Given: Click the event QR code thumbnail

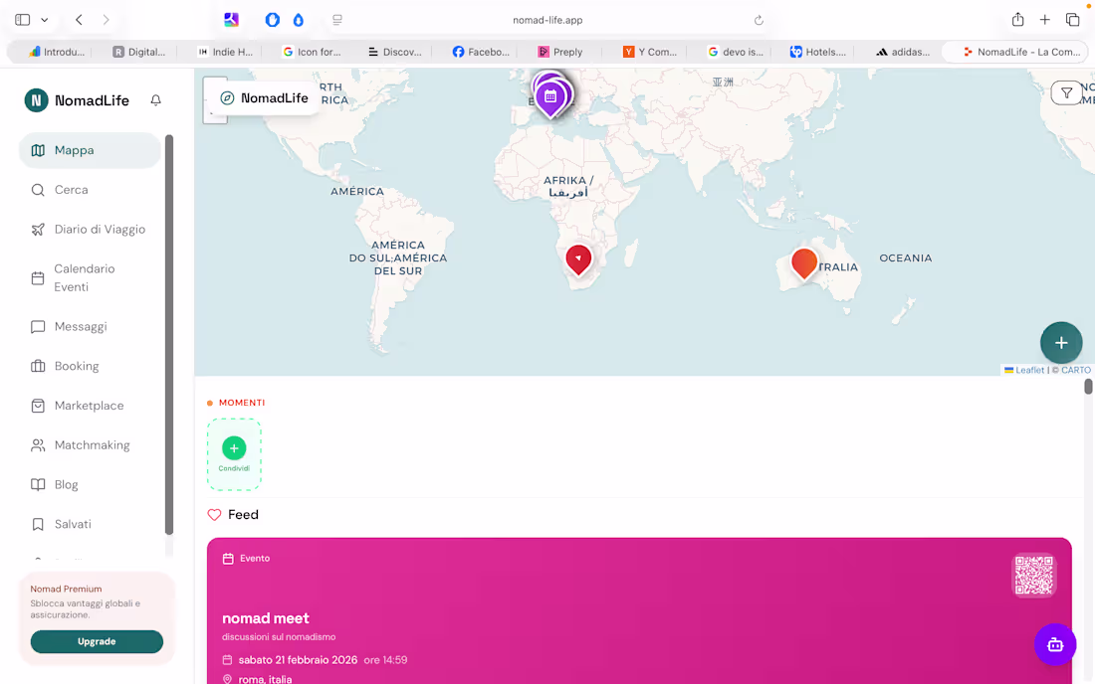Looking at the screenshot, I should (x=1033, y=575).
